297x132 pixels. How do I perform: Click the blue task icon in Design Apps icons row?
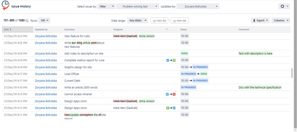[174, 108]
